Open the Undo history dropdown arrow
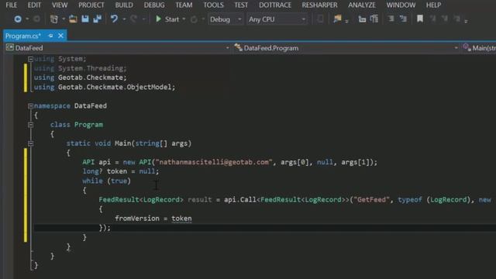The width and height of the screenshot is (496, 279). [124, 19]
